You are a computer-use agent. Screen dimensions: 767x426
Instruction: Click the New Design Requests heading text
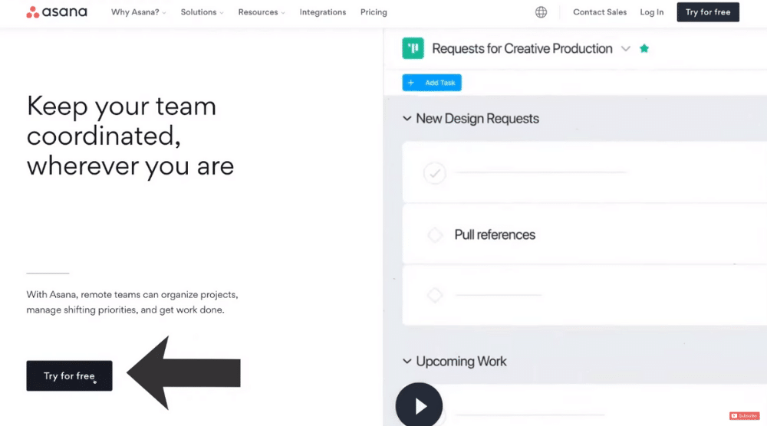tap(477, 119)
